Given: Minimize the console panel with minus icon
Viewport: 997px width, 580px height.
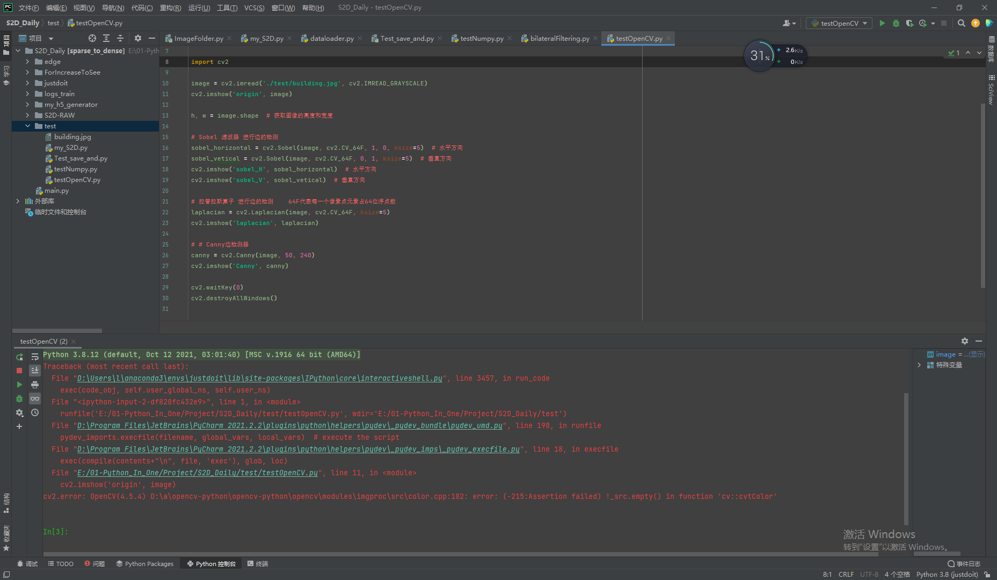Looking at the screenshot, I should click(x=979, y=341).
